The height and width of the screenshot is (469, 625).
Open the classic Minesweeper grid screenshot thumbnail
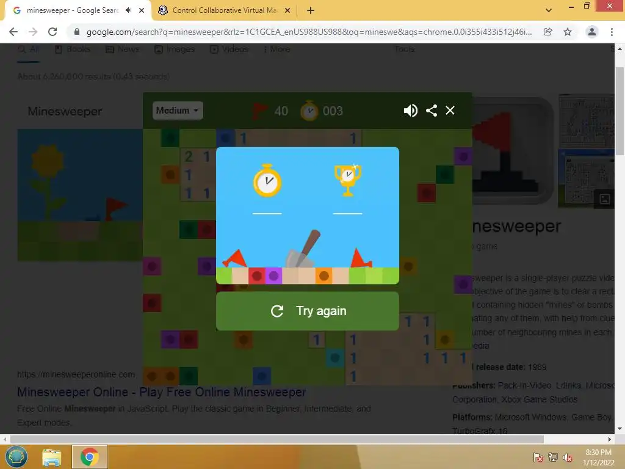(x=587, y=120)
